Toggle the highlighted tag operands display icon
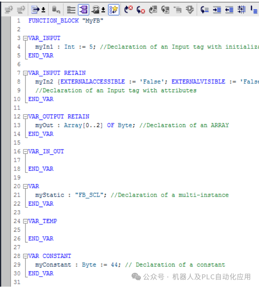Image resolution: width=259 pixels, height=287 pixels. [84, 10]
